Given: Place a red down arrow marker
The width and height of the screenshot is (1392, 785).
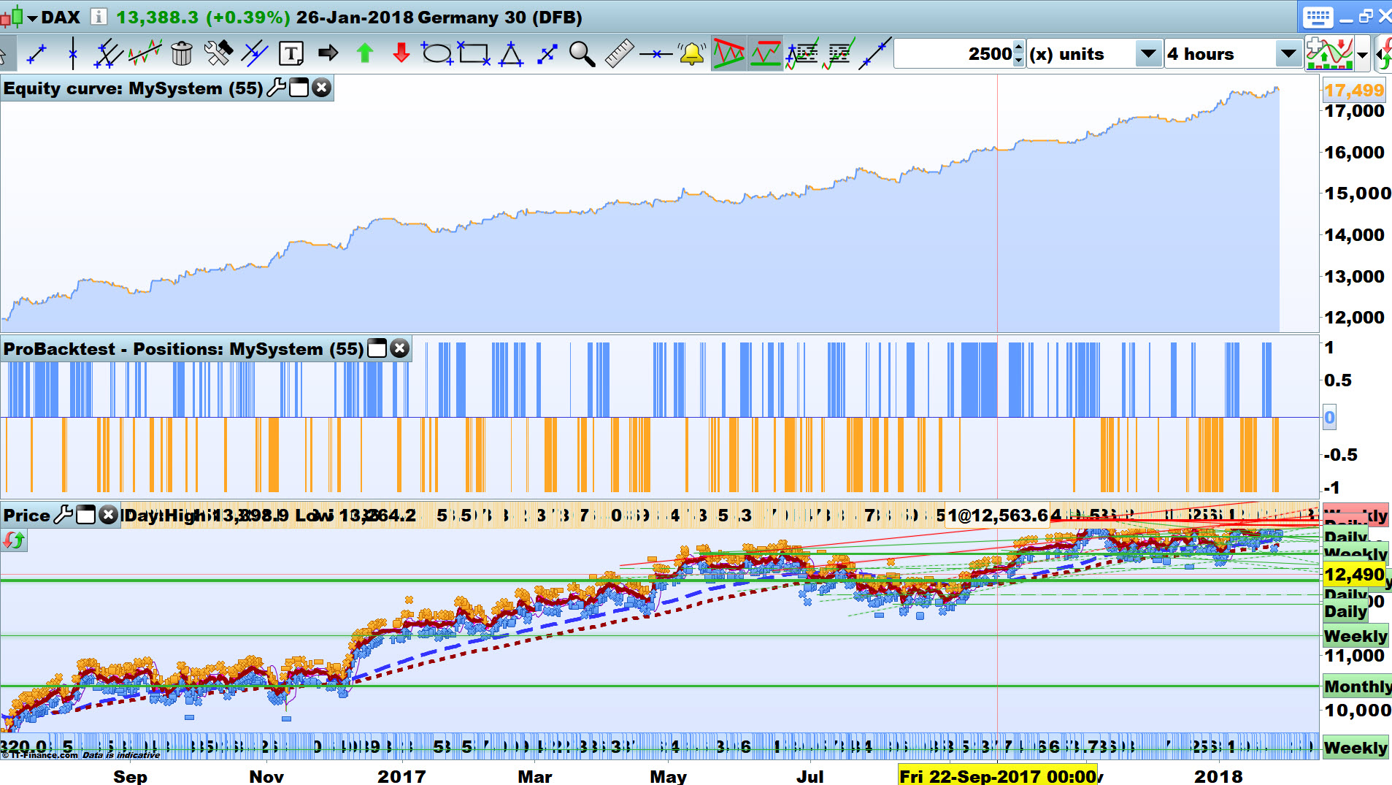Looking at the screenshot, I should pos(401,53).
